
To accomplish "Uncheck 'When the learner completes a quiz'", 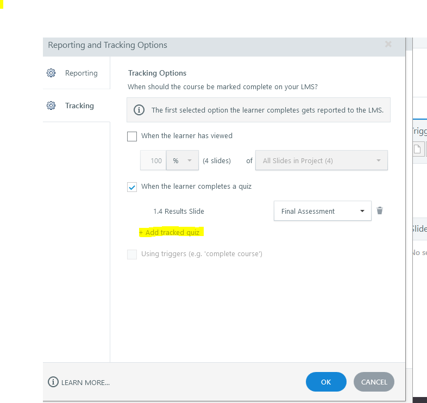I will point(132,187).
